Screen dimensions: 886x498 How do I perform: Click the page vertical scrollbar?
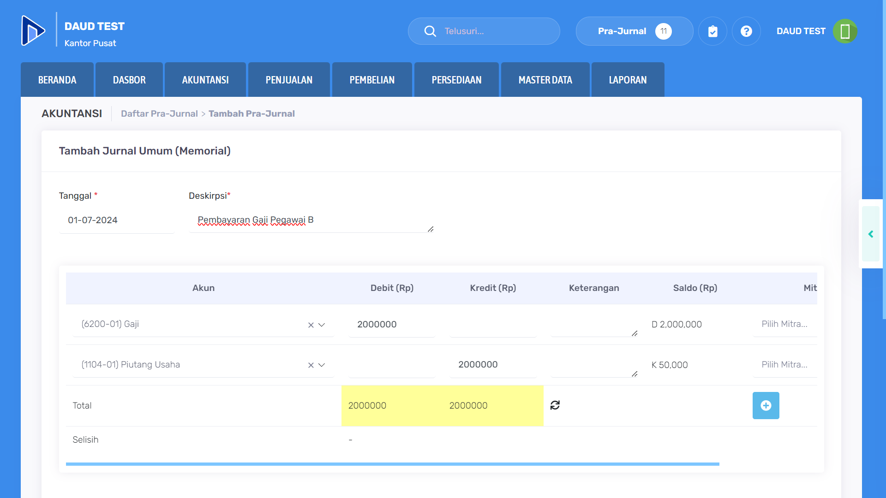(x=884, y=159)
